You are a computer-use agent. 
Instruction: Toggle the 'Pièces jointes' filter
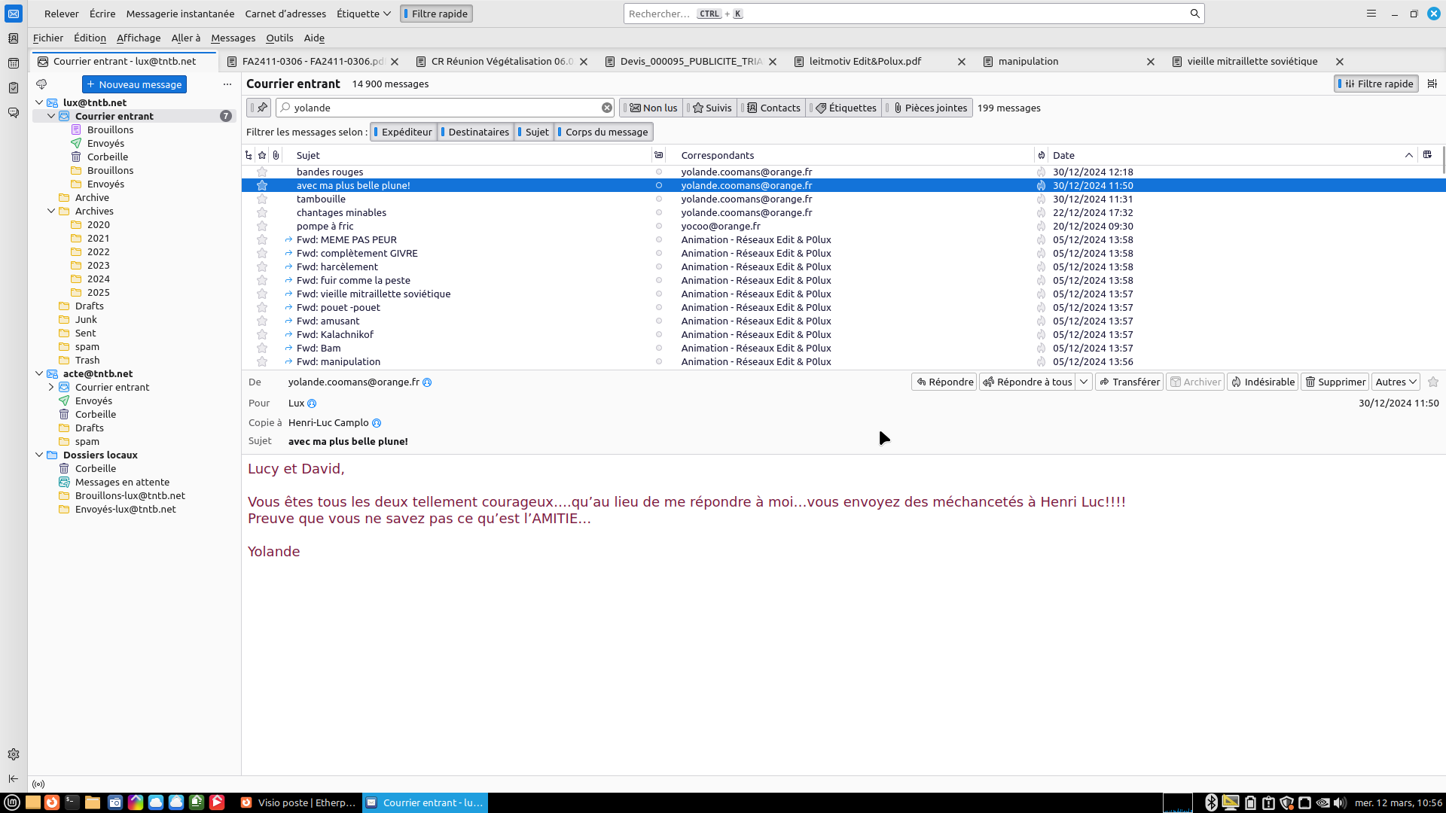coord(929,108)
